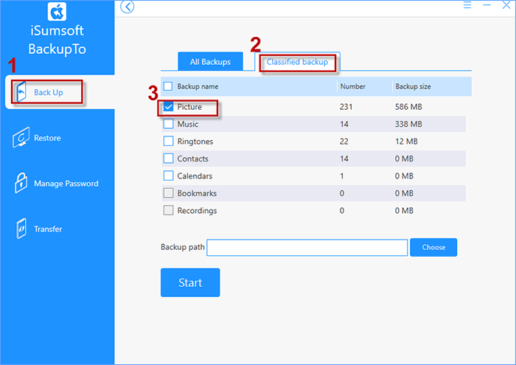
Task: Toggle the select-all Backup name checkbox
Action: (168, 86)
